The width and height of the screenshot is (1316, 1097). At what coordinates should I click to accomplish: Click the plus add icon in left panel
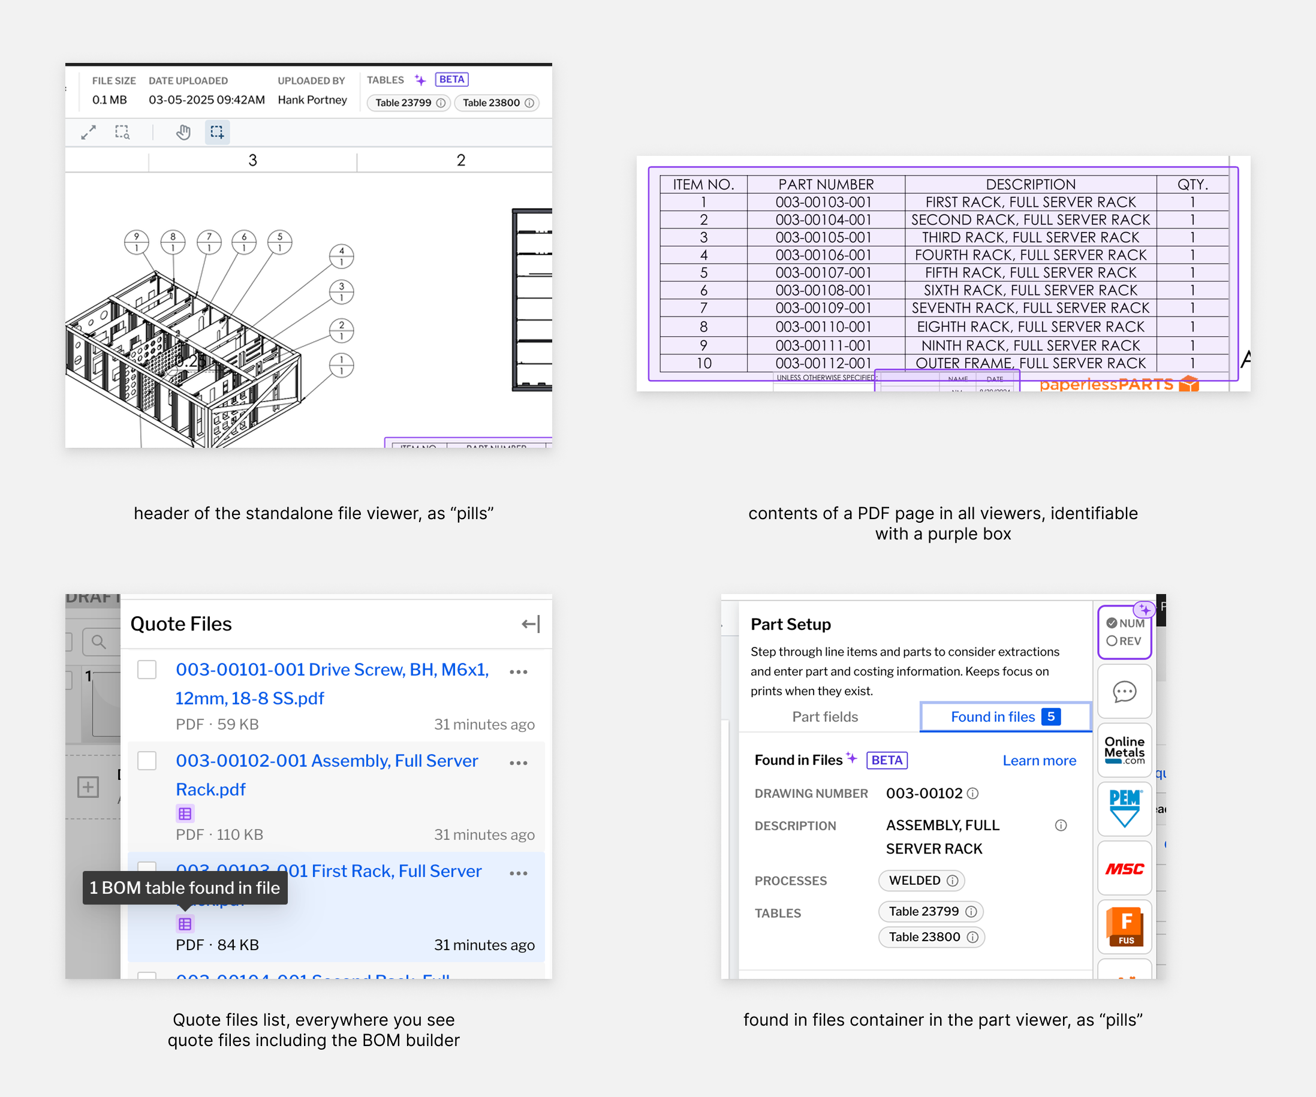88,787
